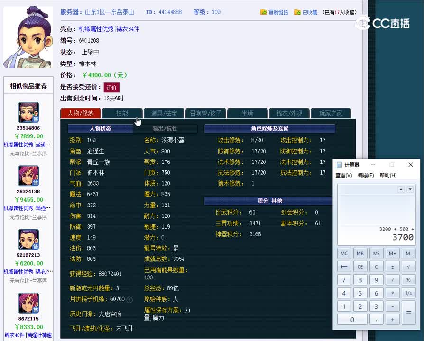Click the help icon beside 月饼粽子机缘
Image resolution: width=424 pixels, height=341 pixels.
click(x=129, y=300)
